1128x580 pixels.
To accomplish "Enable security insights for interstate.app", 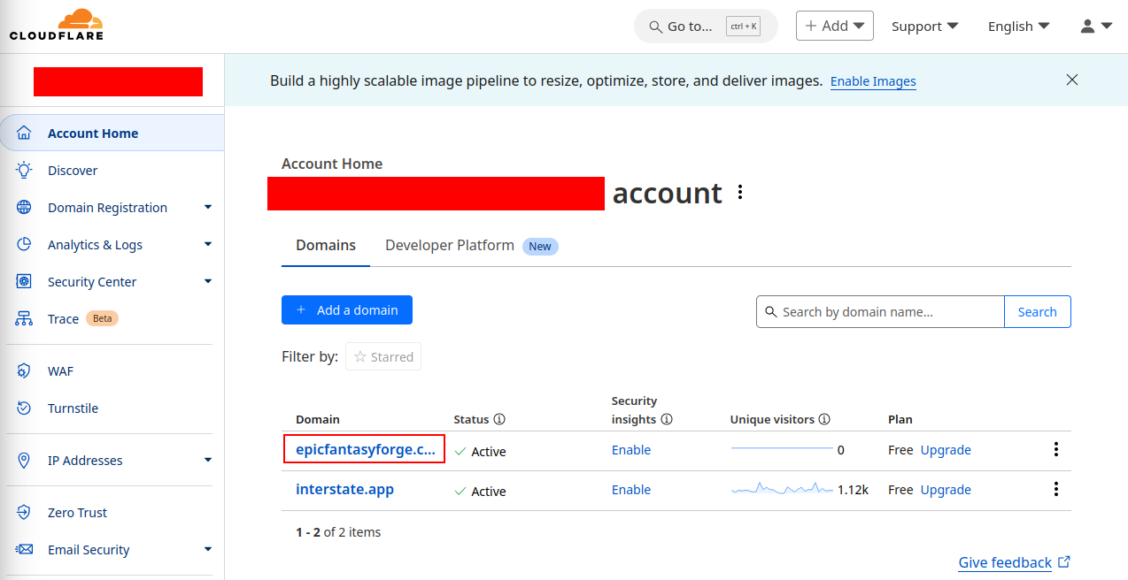I will [631, 490].
